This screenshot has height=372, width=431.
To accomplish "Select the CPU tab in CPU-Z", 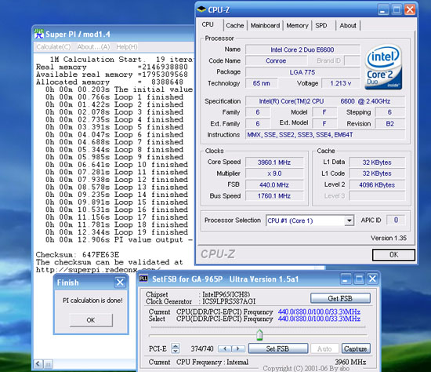I will pos(208,24).
